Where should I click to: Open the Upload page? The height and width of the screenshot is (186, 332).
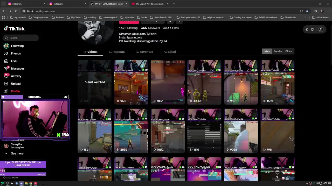(x=12, y=83)
